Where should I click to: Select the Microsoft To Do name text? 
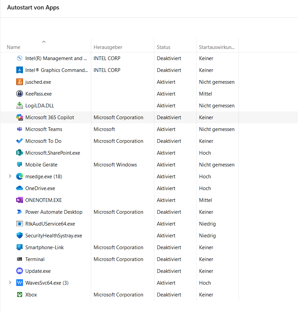point(43,141)
